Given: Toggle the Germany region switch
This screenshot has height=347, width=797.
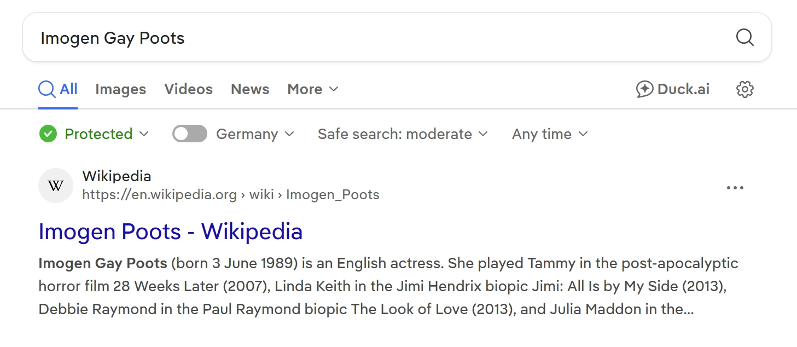Looking at the screenshot, I should point(189,134).
